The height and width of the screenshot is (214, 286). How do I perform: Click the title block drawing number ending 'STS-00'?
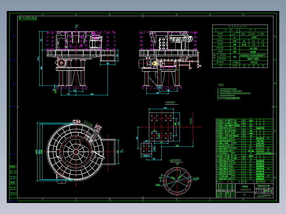point(264,186)
